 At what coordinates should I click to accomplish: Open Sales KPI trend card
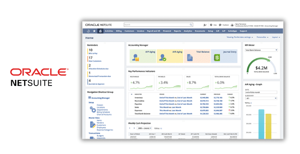coord(198,83)
